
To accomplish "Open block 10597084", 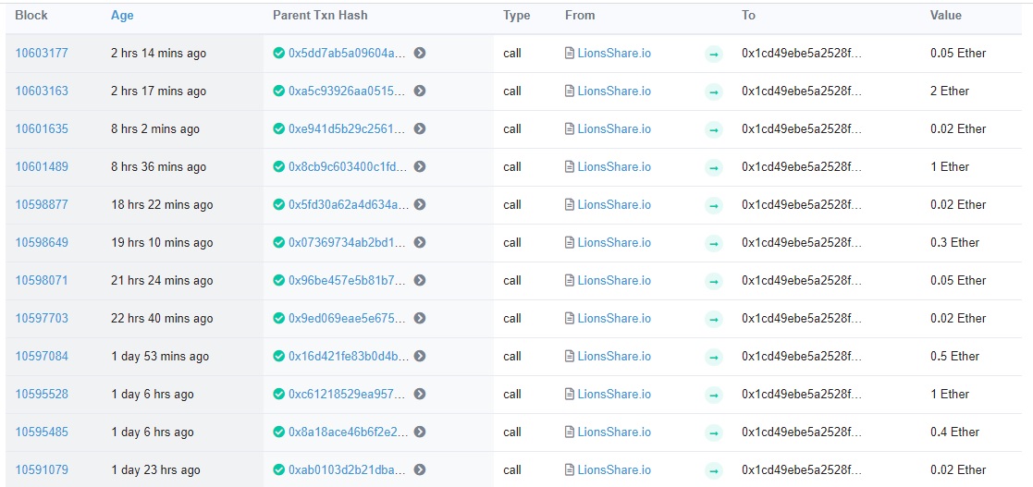I will pos(42,356).
